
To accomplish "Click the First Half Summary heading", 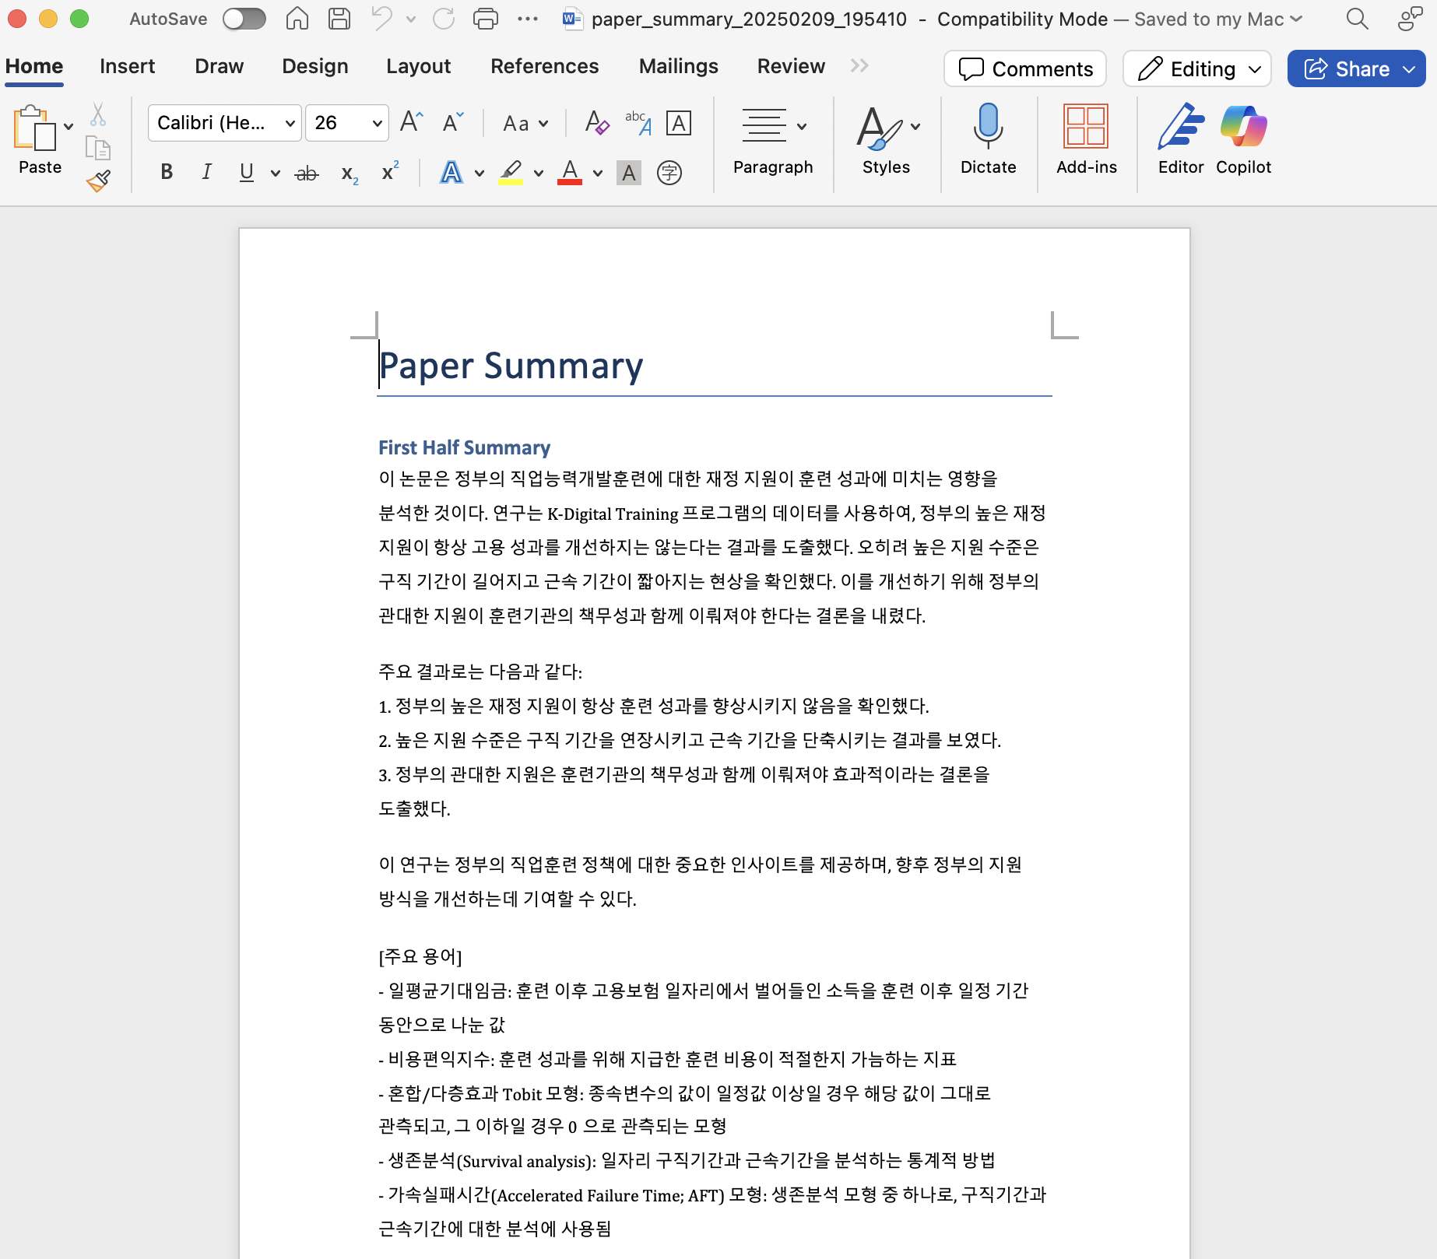I will pyautogui.click(x=464, y=447).
